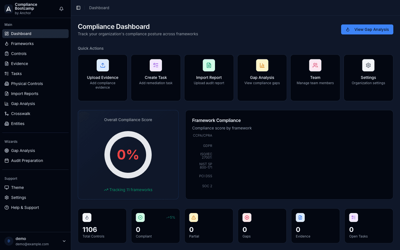Click the demo@example.com email text

tap(32, 244)
